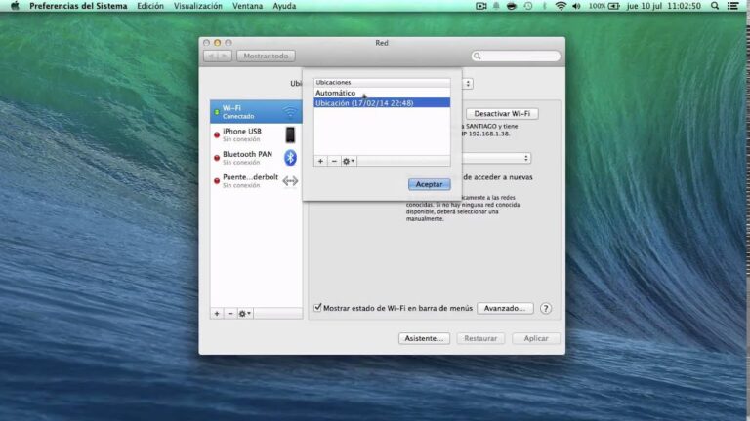
Task: Toggle Mostrar estado de Wi-Fi checkbox
Action: (318, 308)
